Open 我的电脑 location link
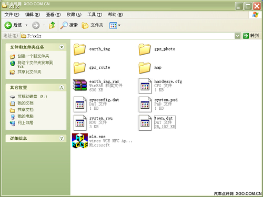Screen dimensions: 263x197 coord(25,116)
